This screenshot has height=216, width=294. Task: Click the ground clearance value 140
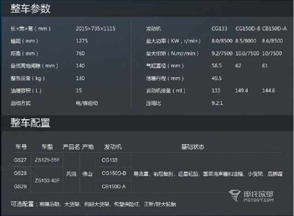pos(80,66)
